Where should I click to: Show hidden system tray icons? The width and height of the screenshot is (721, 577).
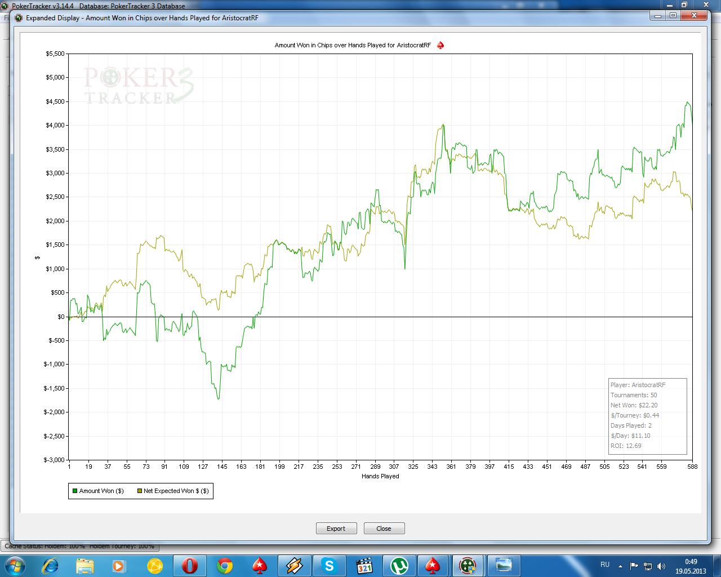pyautogui.click(x=621, y=566)
